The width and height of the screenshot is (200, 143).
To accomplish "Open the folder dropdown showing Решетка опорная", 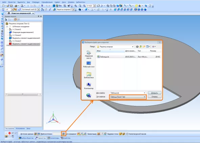I will (115, 47).
